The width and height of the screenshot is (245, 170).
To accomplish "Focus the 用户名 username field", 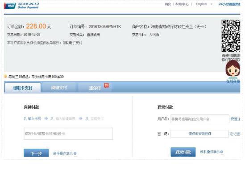I will [x=200, y=119].
